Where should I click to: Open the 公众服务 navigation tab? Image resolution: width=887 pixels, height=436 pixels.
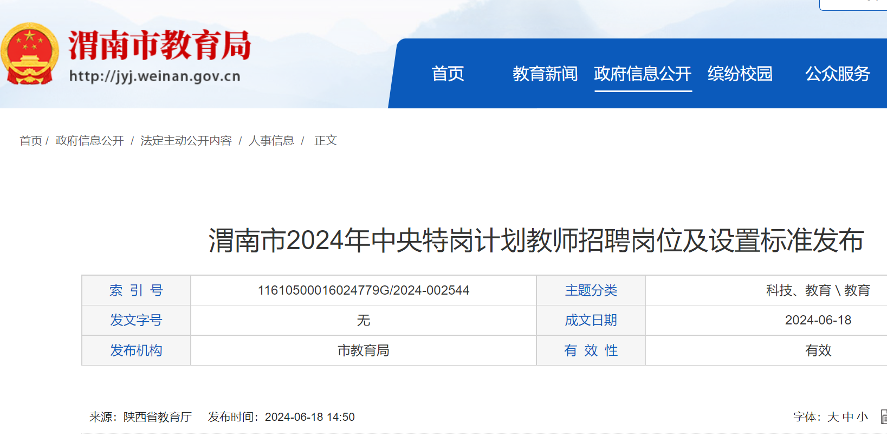838,74
